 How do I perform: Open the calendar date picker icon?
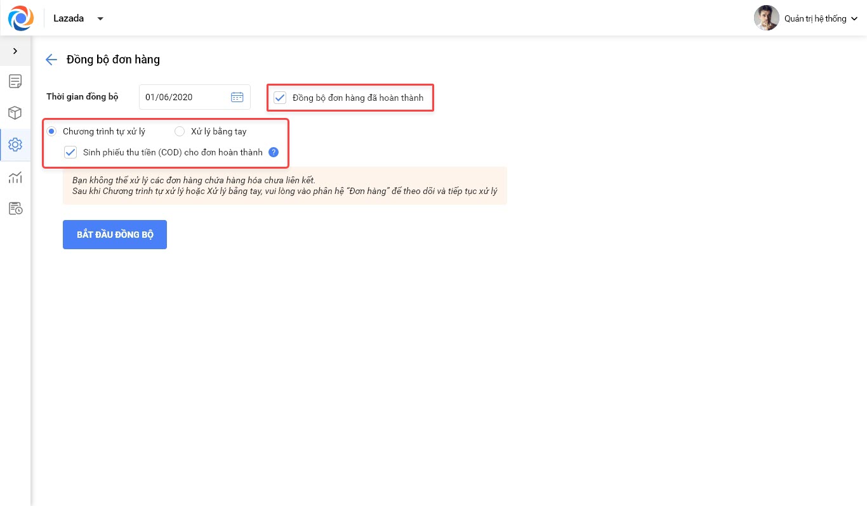(237, 97)
